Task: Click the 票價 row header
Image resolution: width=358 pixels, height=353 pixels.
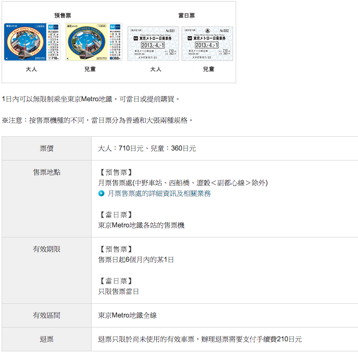Action: (47, 148)
